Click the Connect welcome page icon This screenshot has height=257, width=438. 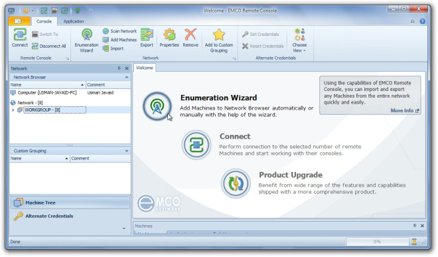pos(196,145)
